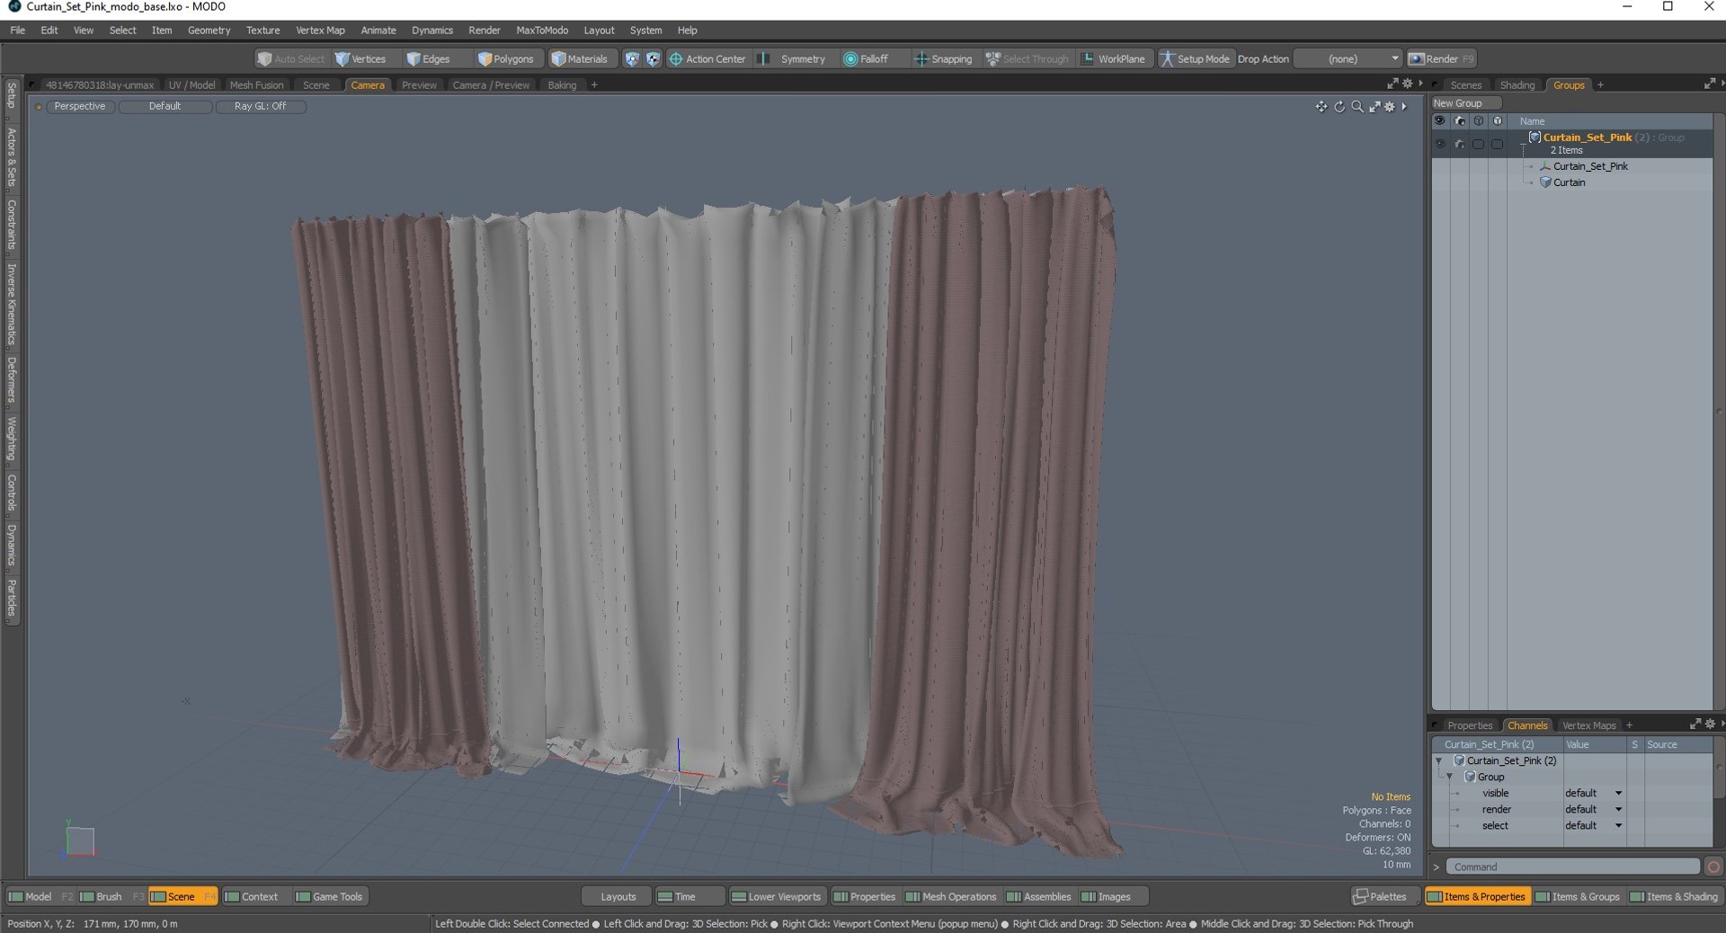Toggle Symmetry on or off

click(791, 59)
